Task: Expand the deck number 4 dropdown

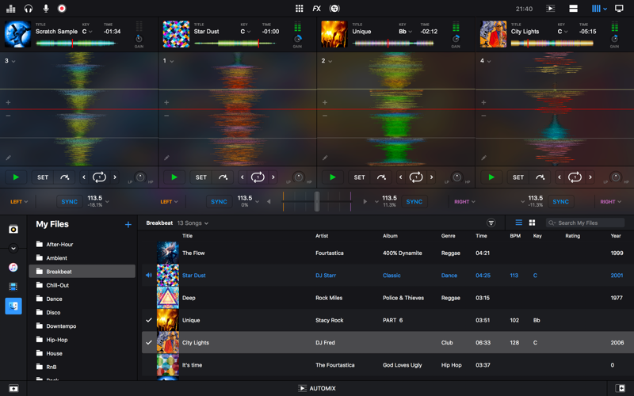Action: click(486, 61)
